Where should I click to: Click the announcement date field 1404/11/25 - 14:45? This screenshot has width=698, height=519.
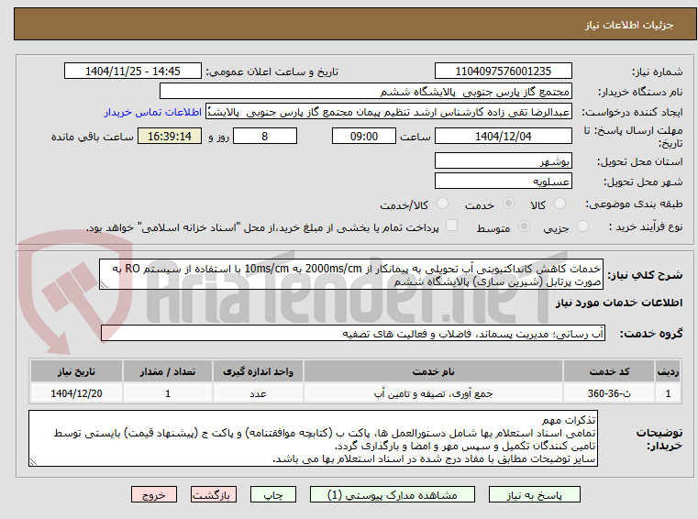coord(133,72)
